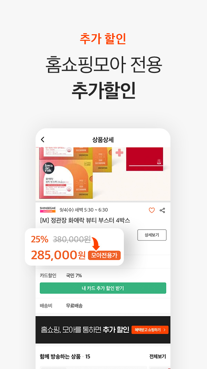Image resolution: width=207 pixels, height=369 pixels.
Task: Click the orange arrow pointing to 모아전용가
Action: click(96, 243)
